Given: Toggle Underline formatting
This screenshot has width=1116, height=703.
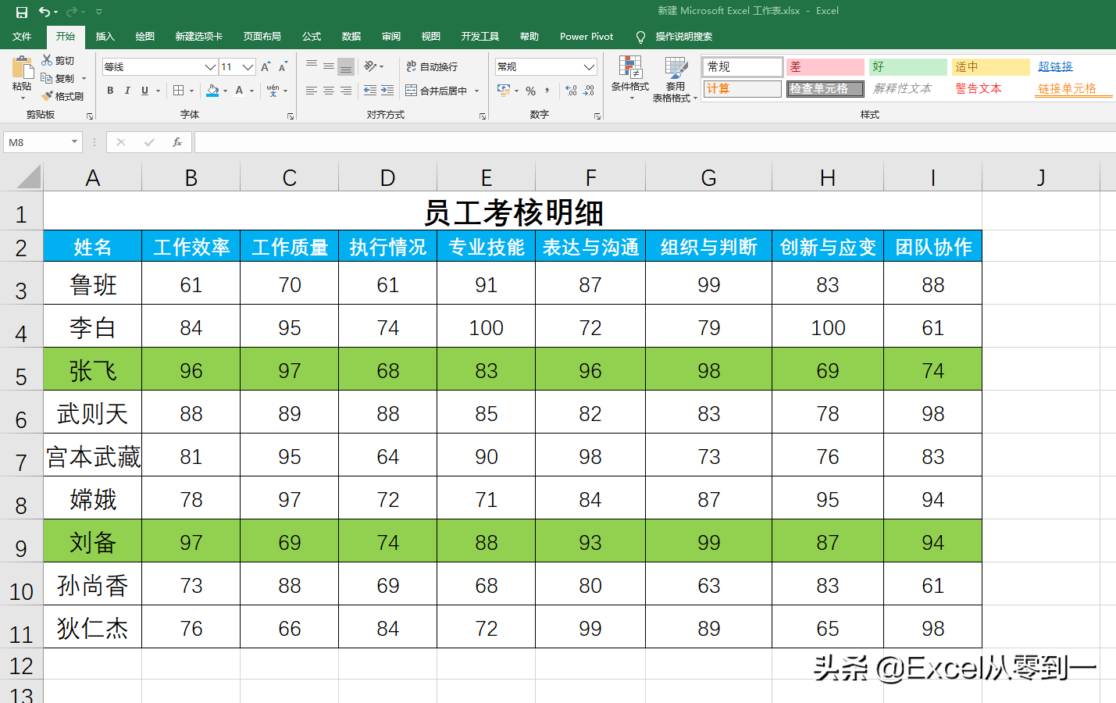Looking at the screenshot, I should pos(144,91).
